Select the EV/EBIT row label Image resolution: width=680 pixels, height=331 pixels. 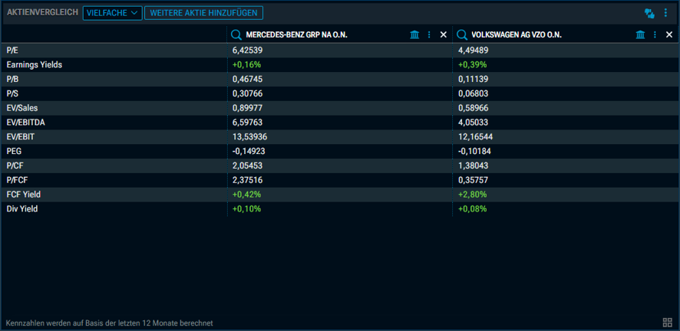(x=21, y=136)
